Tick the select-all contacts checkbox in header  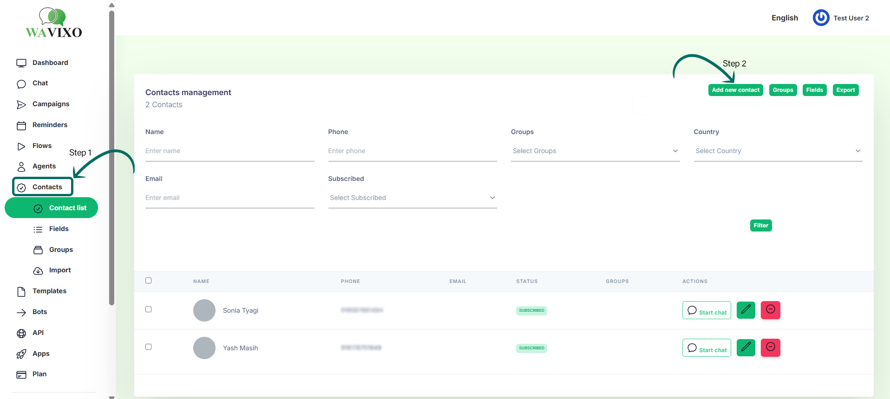pyautogui.click(x=149, y=281)
